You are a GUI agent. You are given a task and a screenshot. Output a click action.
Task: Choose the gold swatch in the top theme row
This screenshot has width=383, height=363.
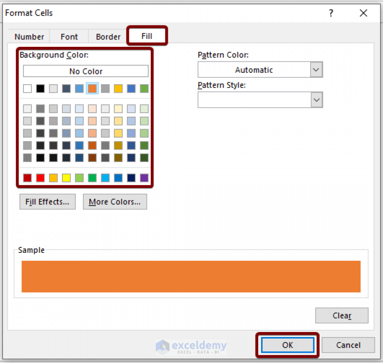point(118,88)
